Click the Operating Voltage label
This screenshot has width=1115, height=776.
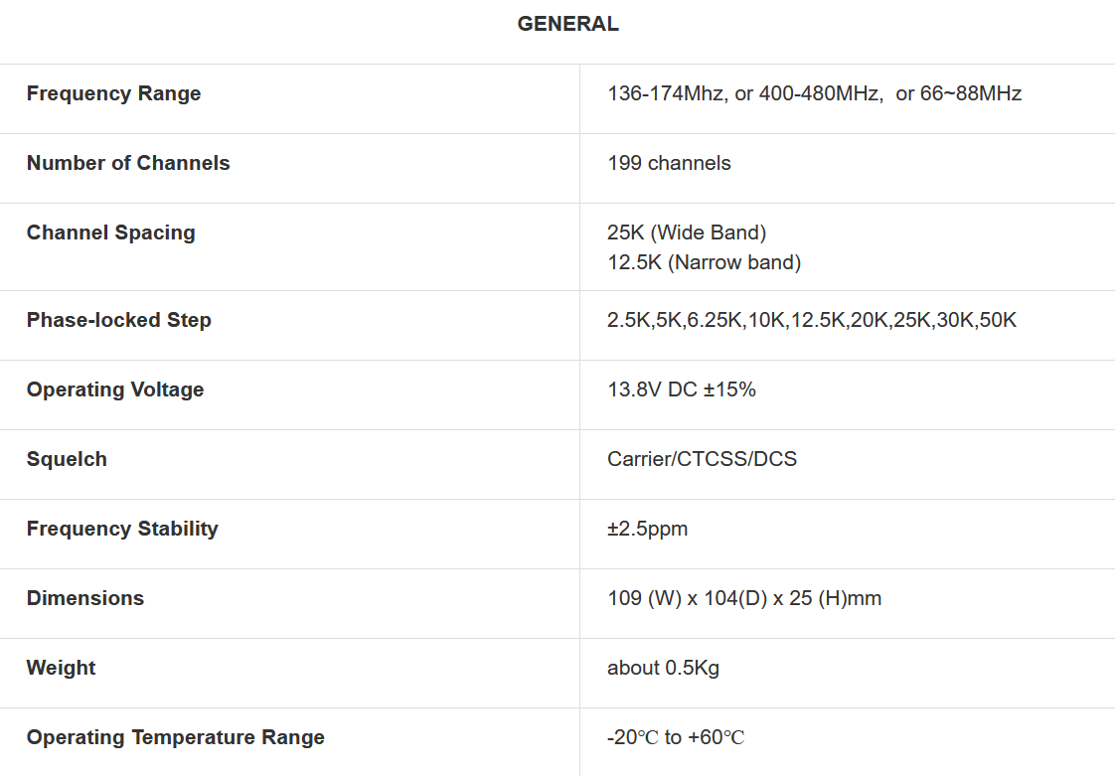[115, 389]
